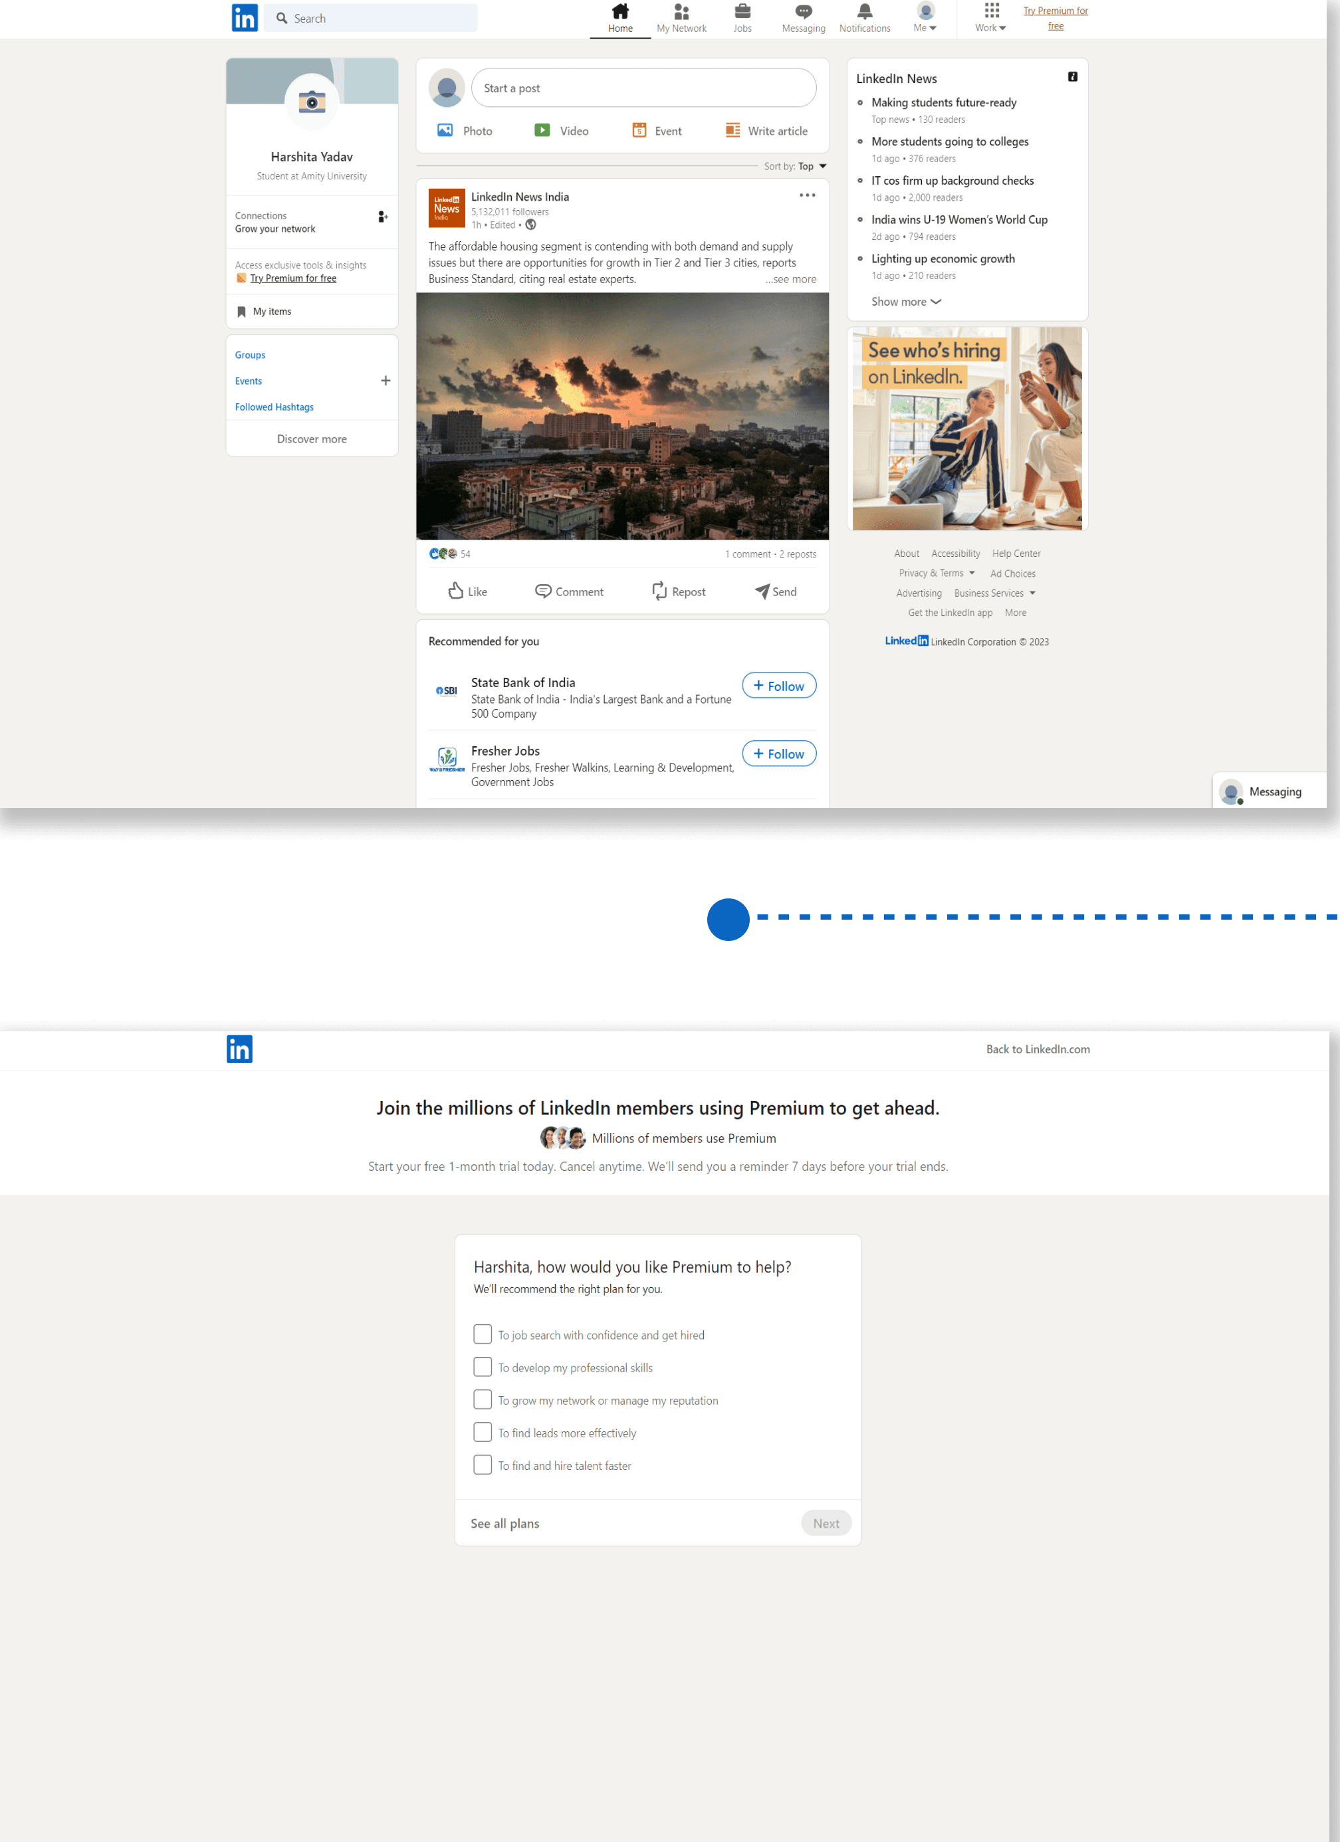Follow State Bank of India

click(778, 686)
